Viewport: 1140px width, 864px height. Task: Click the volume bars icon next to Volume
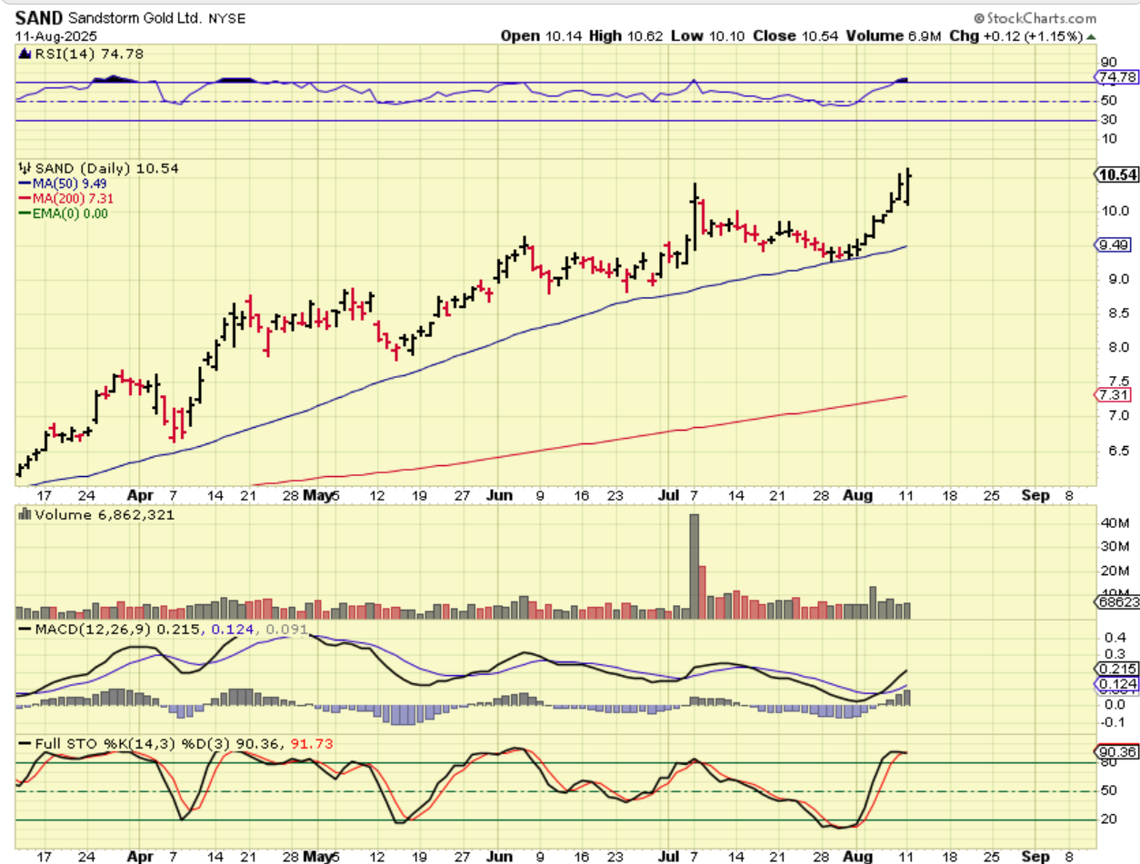pyautogui.click(x=23, y=515)
